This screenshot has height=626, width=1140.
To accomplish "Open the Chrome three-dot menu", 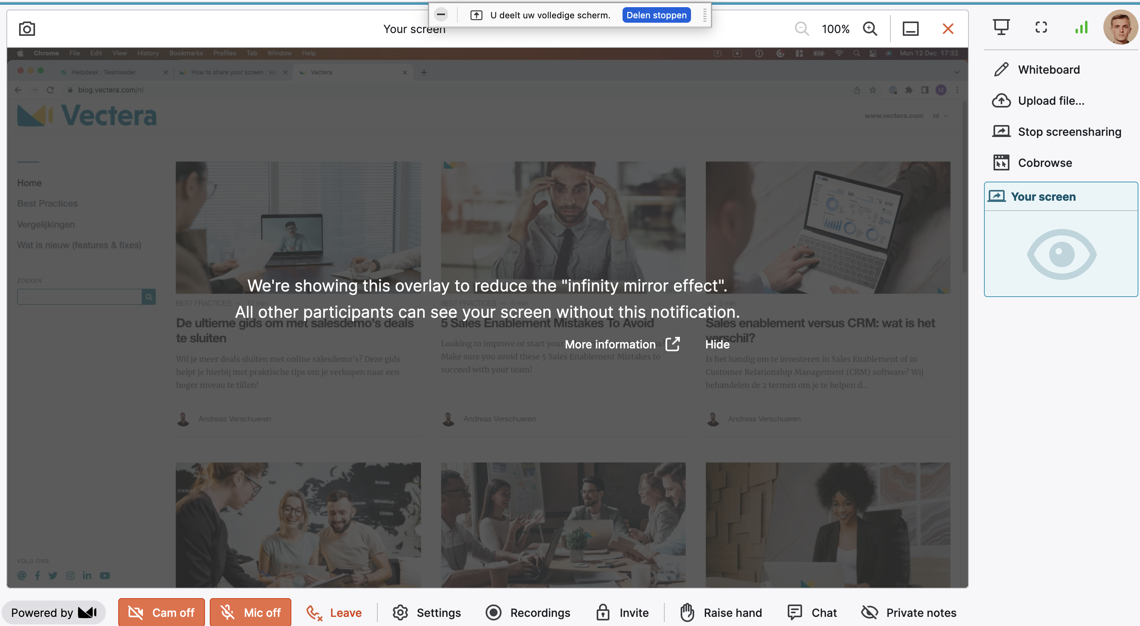I will (x=957, y=90).
